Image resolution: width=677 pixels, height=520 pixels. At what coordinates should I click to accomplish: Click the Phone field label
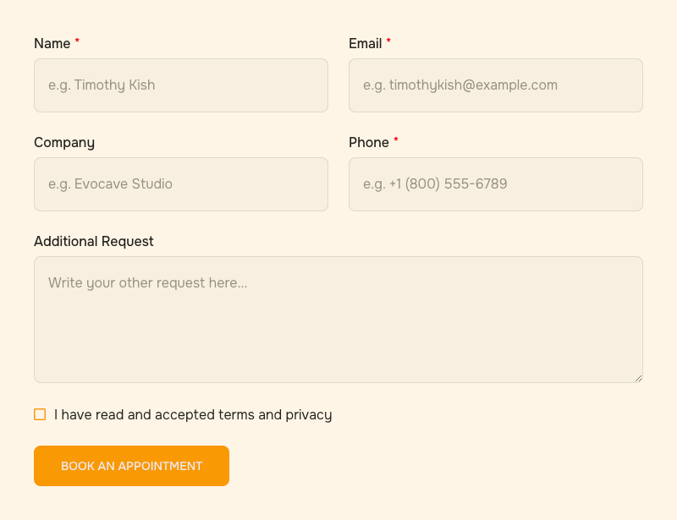(x=367, y=142)
